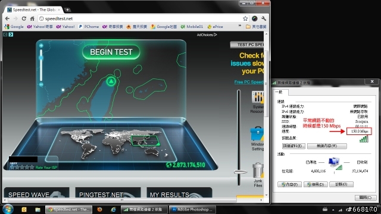The image size is (381, 214).
Task: Click the previous ad arrow icon
Action: pos(5,34)
